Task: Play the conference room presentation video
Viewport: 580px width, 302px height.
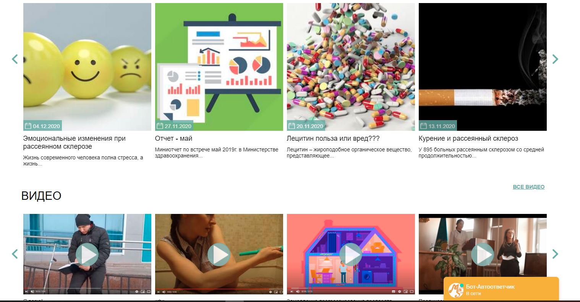Action: point(483,254)
